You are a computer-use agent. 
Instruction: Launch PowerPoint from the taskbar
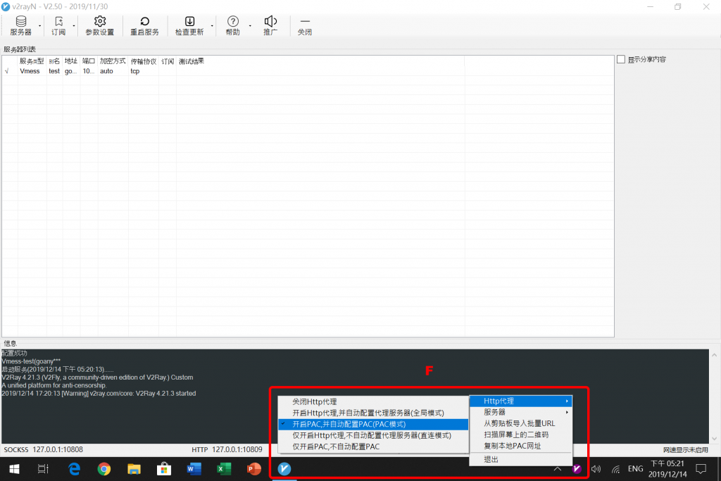253,469
